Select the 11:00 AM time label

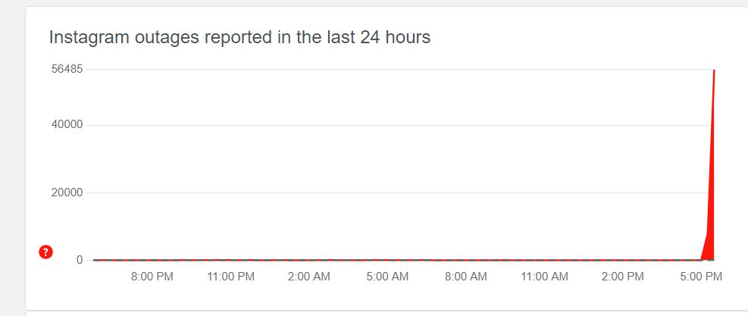[544, 277]
